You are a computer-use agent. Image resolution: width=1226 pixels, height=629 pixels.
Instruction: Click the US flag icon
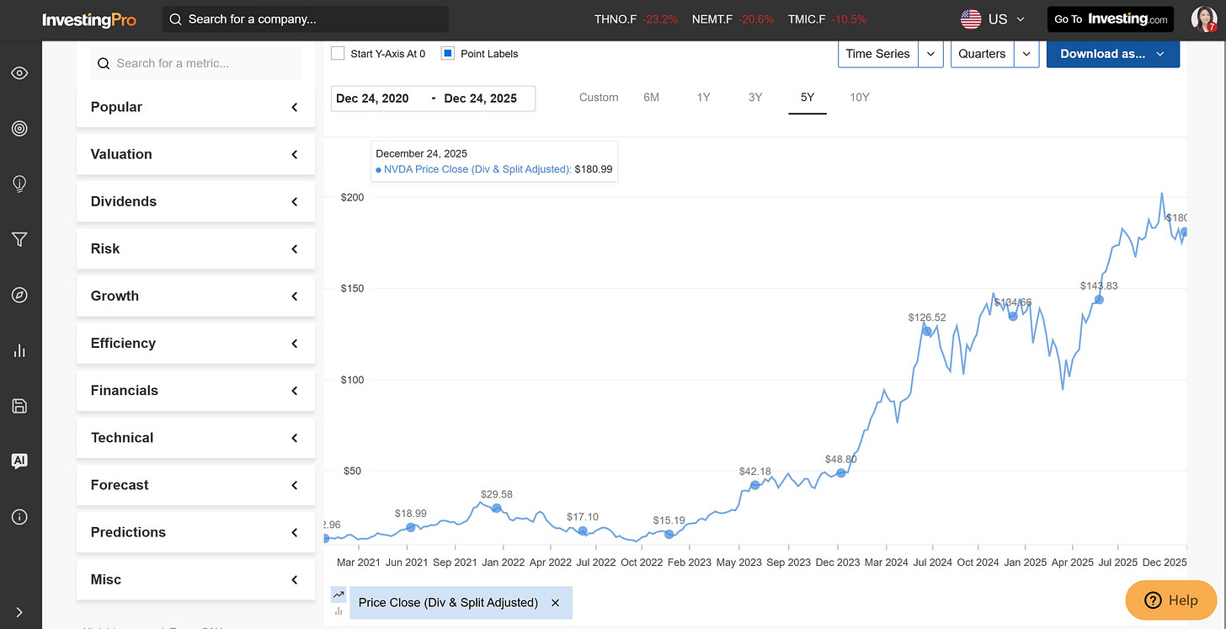pyautogui.click(x=971, y=19)
